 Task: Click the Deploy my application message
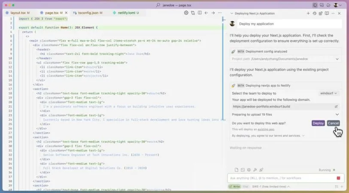pyautogui.click(x=289, y=24)
